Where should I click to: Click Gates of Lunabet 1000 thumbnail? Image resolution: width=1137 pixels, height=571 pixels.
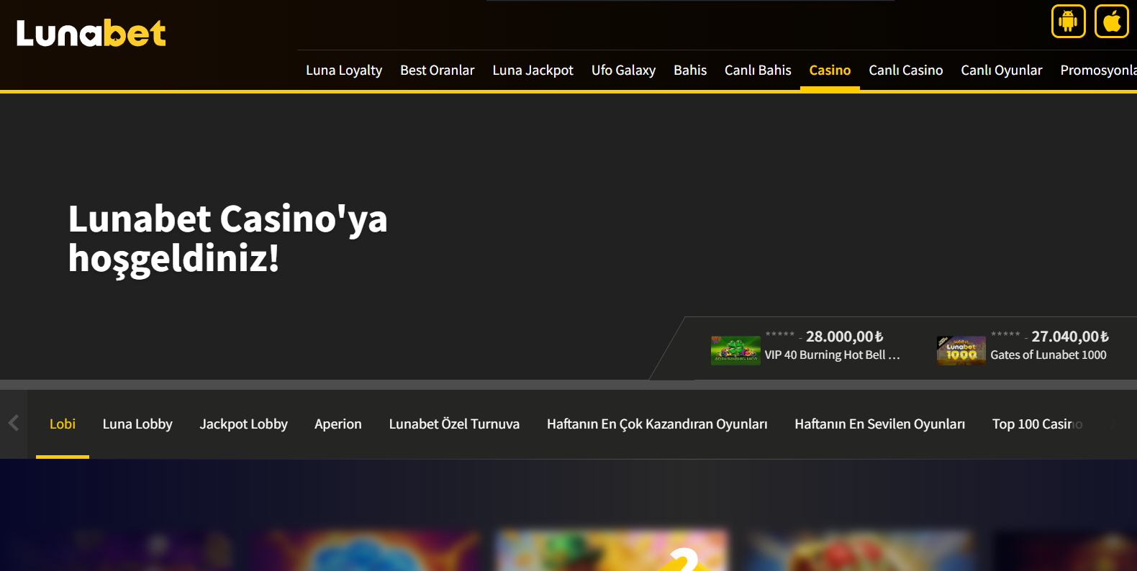(961, 350)
